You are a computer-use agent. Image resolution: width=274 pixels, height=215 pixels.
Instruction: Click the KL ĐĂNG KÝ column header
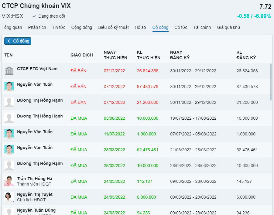coord(246,55)
